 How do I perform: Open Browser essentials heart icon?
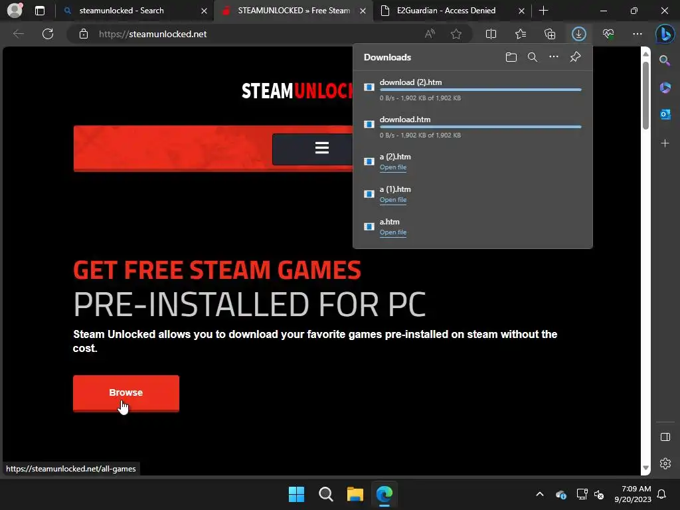(x=608, y=34)
